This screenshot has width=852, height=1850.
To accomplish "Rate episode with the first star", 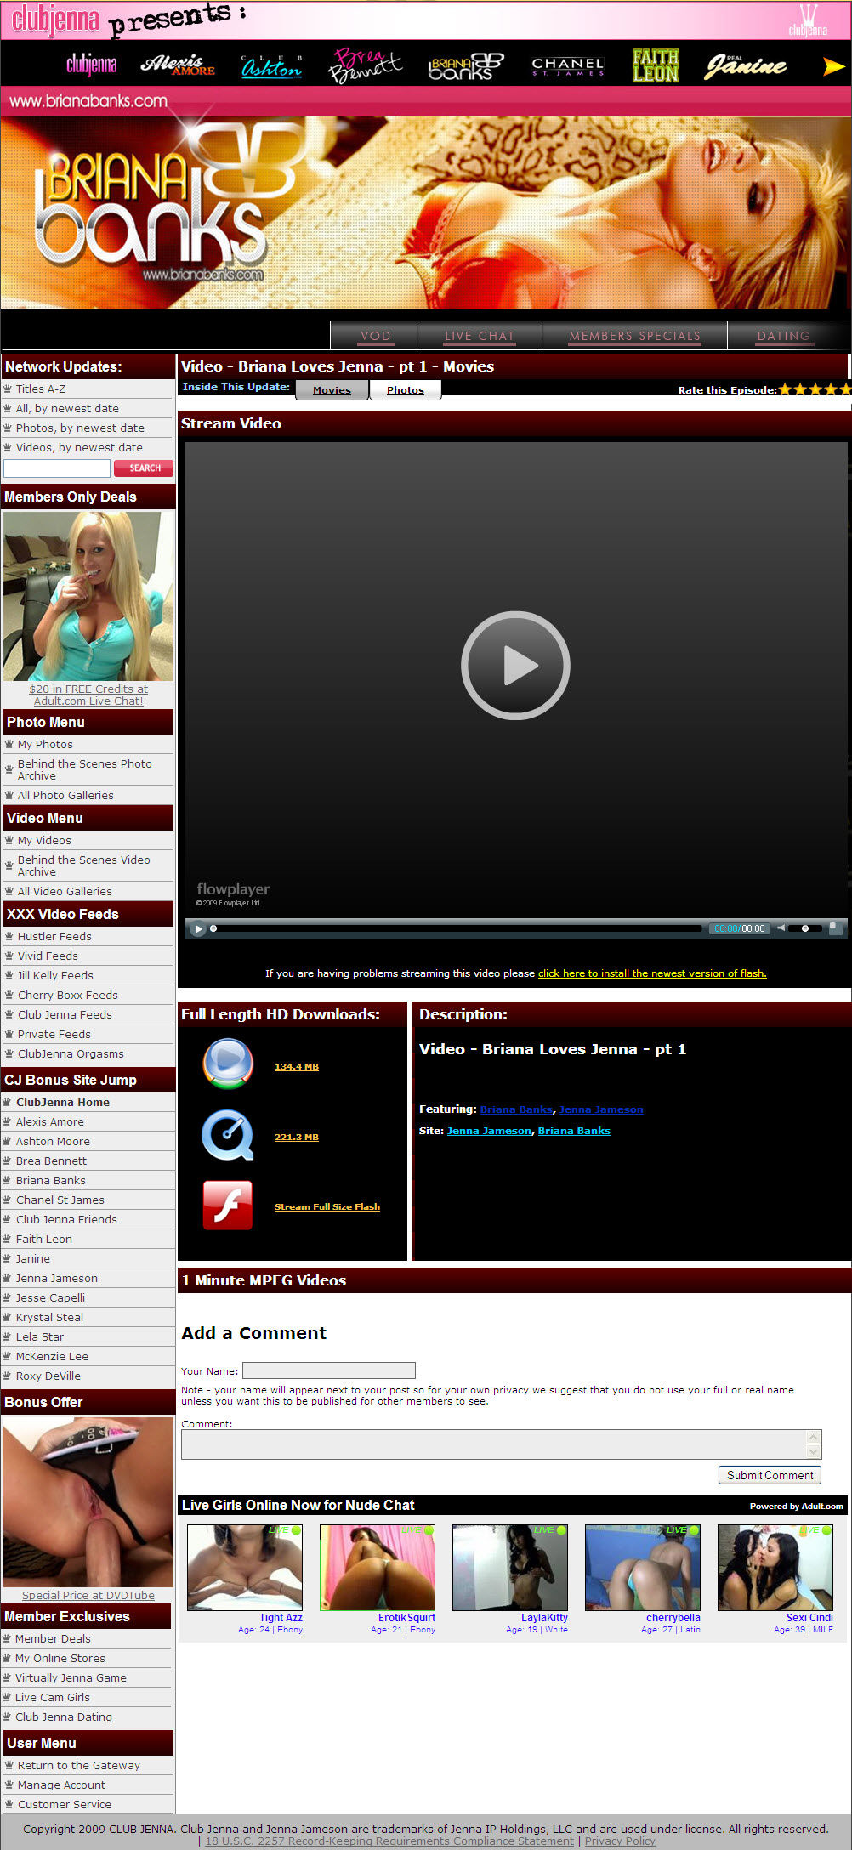I will (785, 389).
